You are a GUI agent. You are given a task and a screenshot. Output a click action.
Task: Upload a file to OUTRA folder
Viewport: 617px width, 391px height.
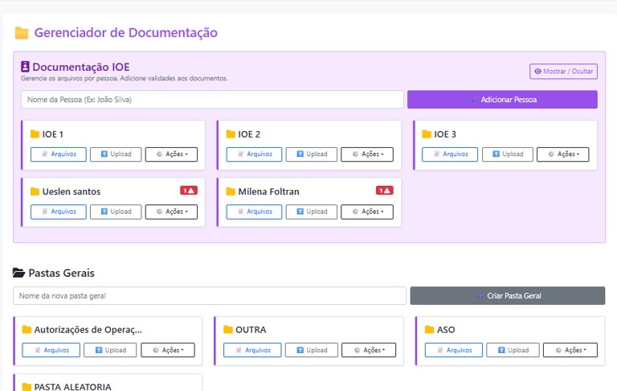coord(312,350)
